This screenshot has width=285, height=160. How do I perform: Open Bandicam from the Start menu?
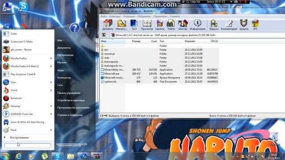pyautogui.click(x=28, y=98)
